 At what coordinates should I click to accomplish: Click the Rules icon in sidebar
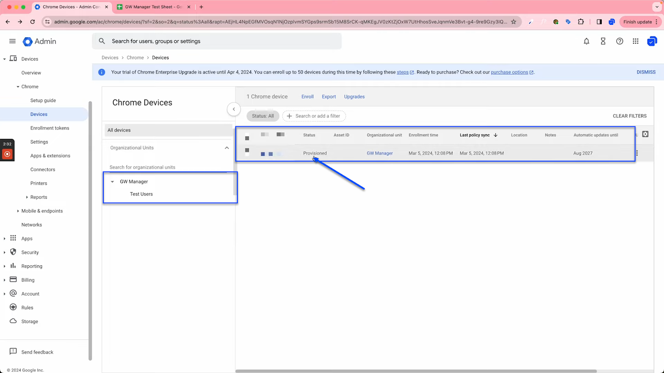(13, 307)
